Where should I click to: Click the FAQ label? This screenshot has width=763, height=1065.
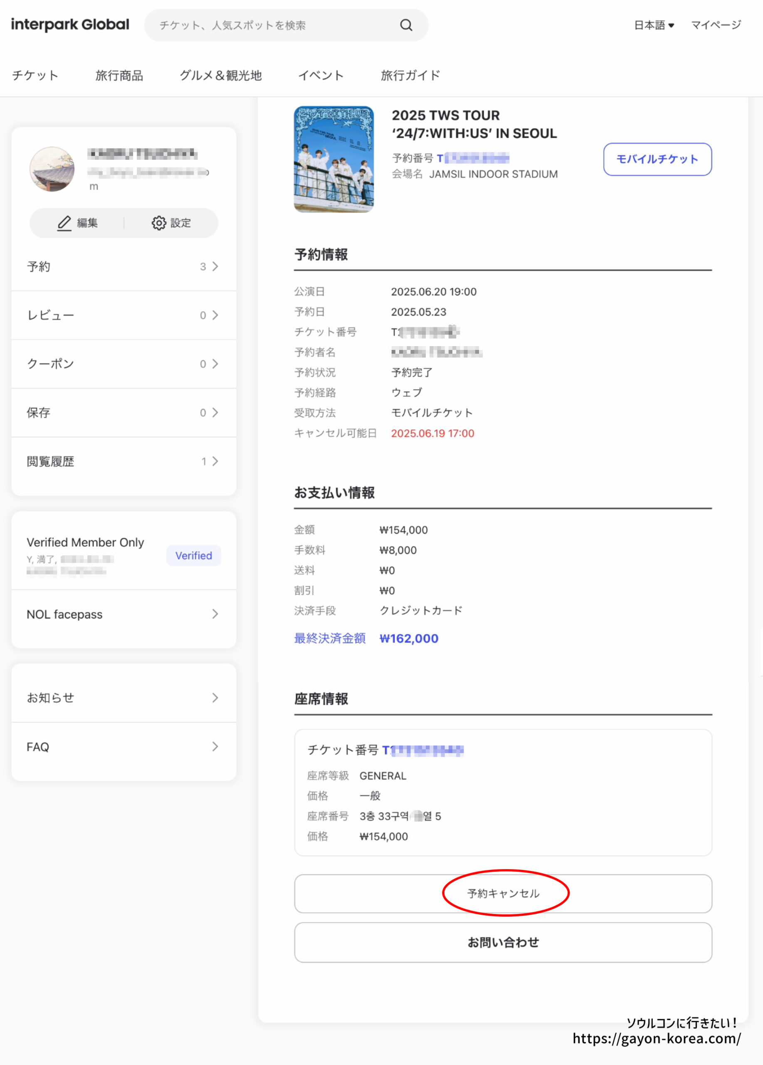click(x=37, y=747)
